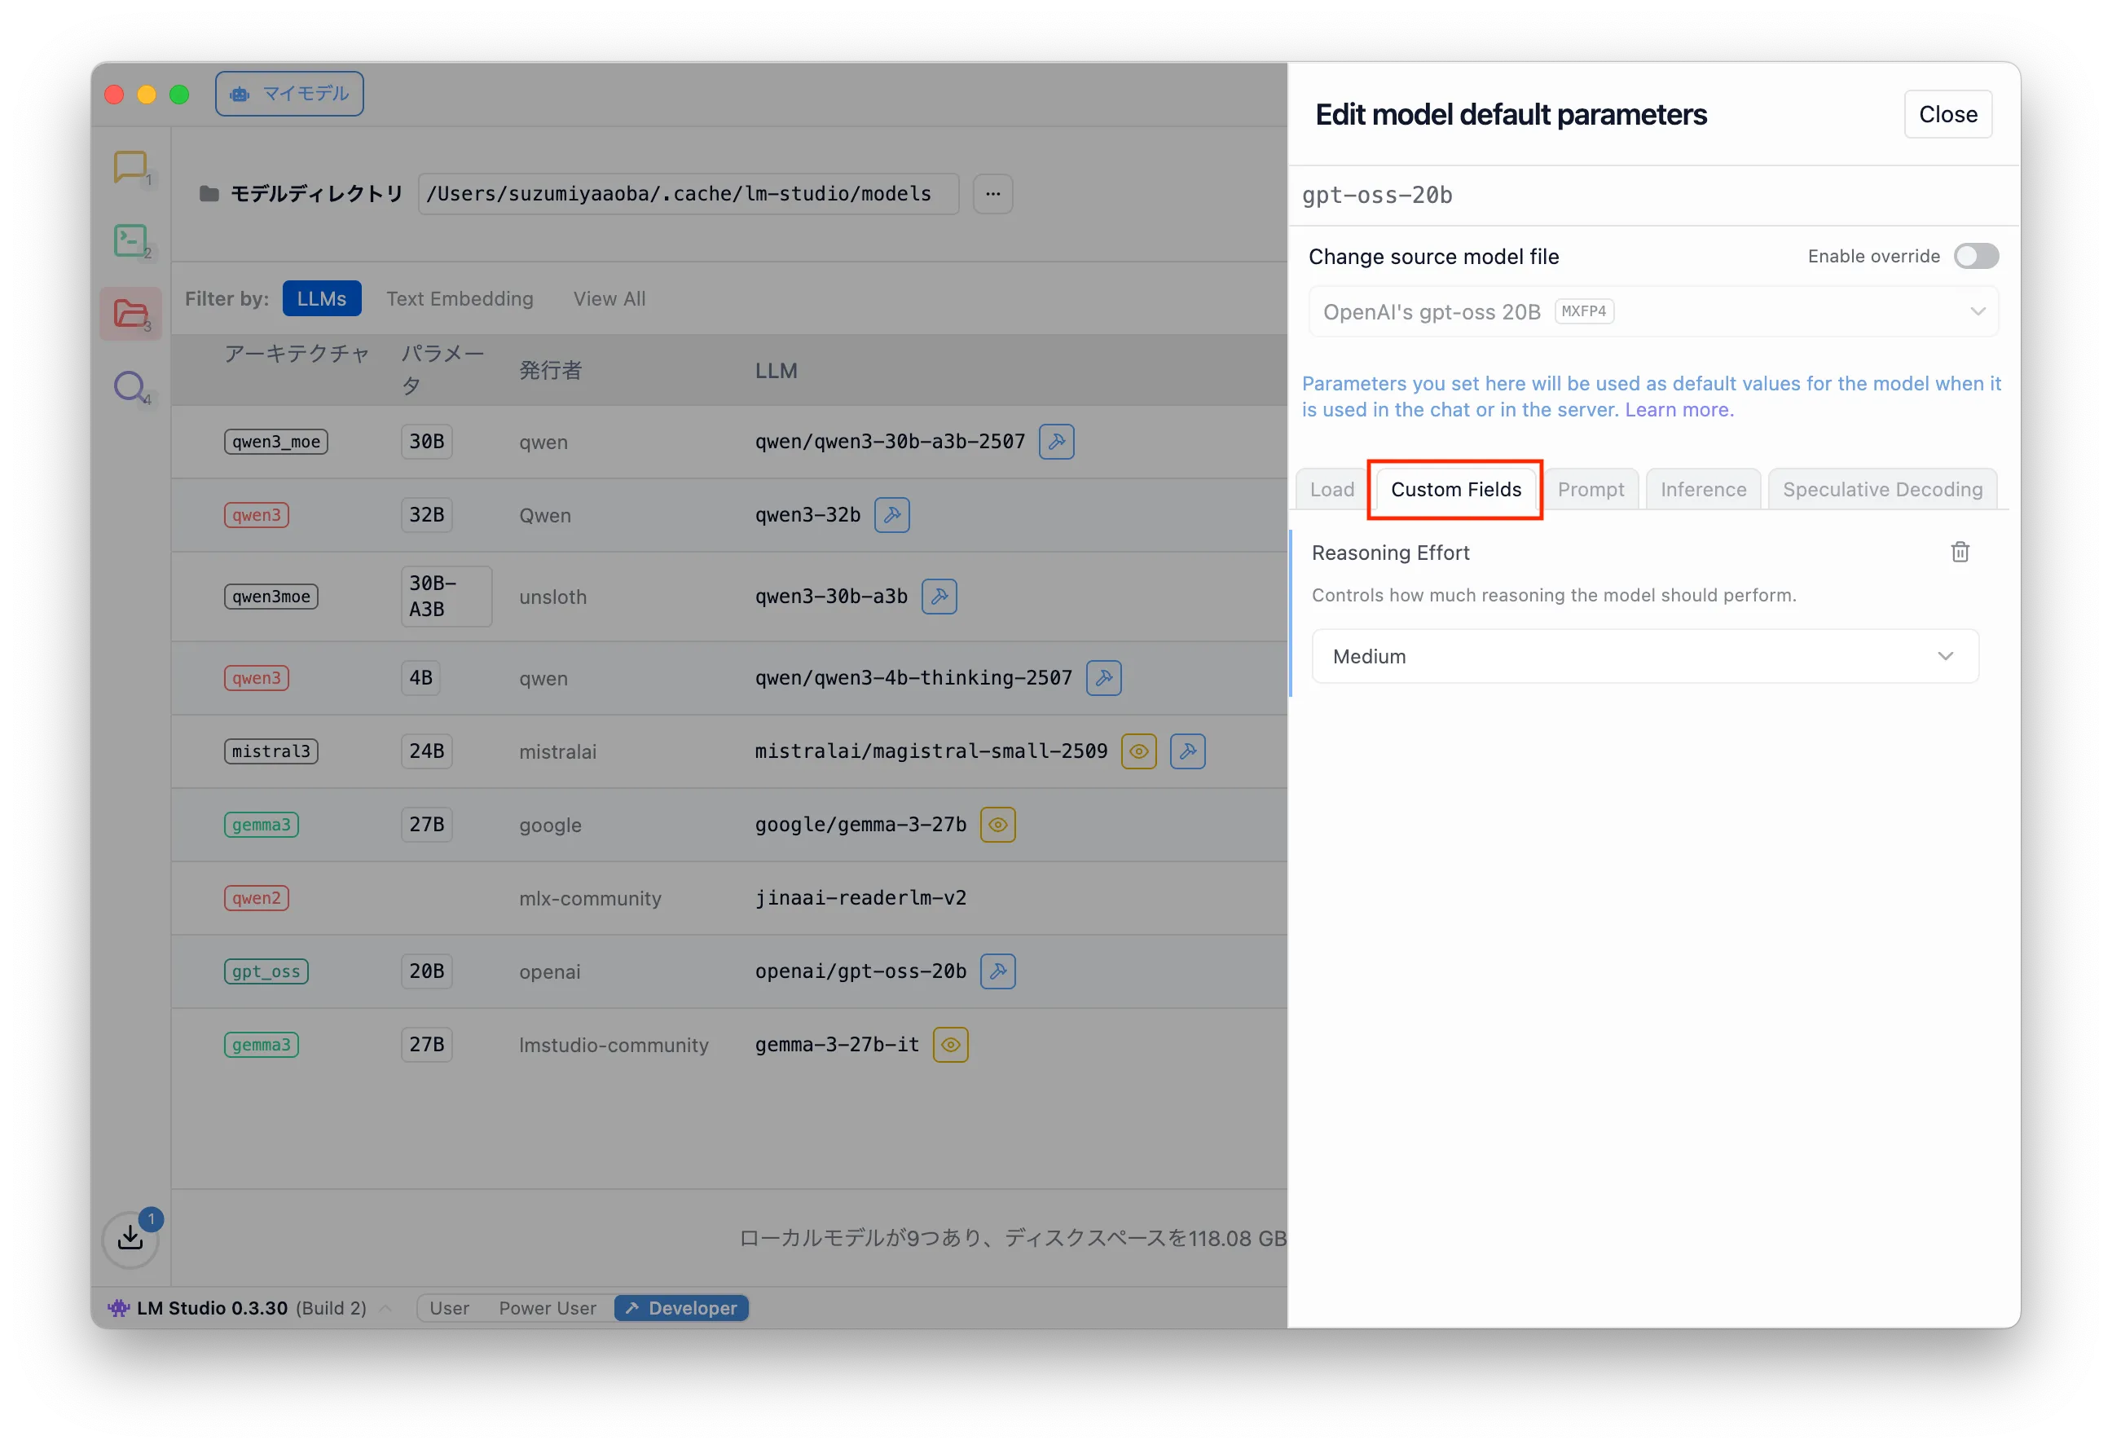Delete the Reasoning Effort custom field

1960,552
